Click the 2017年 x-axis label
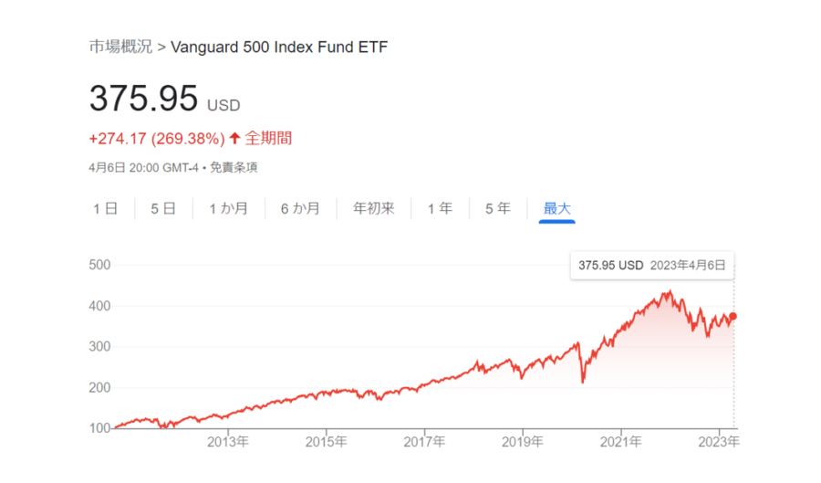Viewport: 821px width, 483px height. tap(425, 442)
